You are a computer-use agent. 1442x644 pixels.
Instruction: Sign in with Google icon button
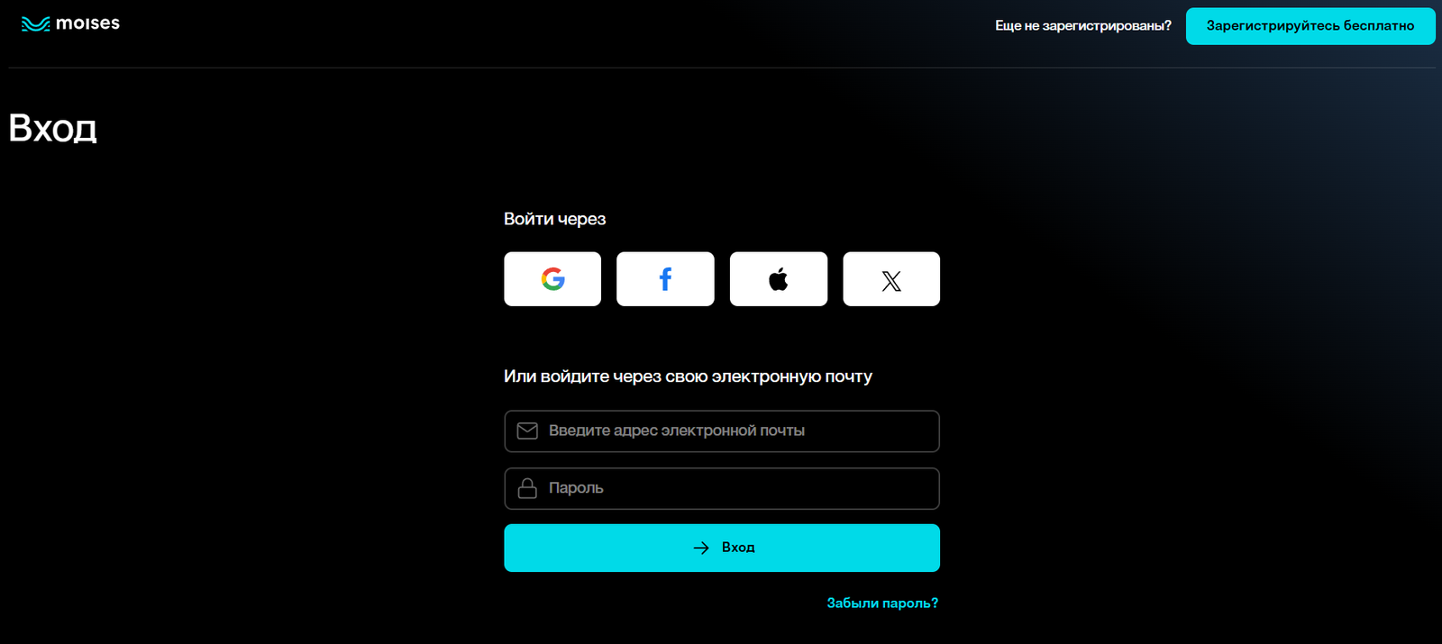click(x=552, y=279)
